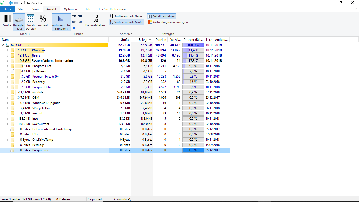Set unit to KB
This screenshot has height=202, width=359.
tap(80, 22)
